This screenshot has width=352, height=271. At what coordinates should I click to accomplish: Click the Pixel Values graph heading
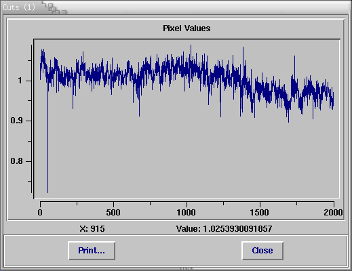(x=187, y=28)
